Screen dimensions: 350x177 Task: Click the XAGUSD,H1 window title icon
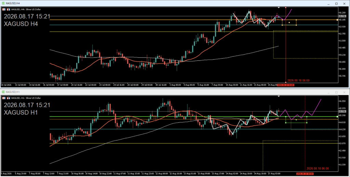(x=3, y=92)
